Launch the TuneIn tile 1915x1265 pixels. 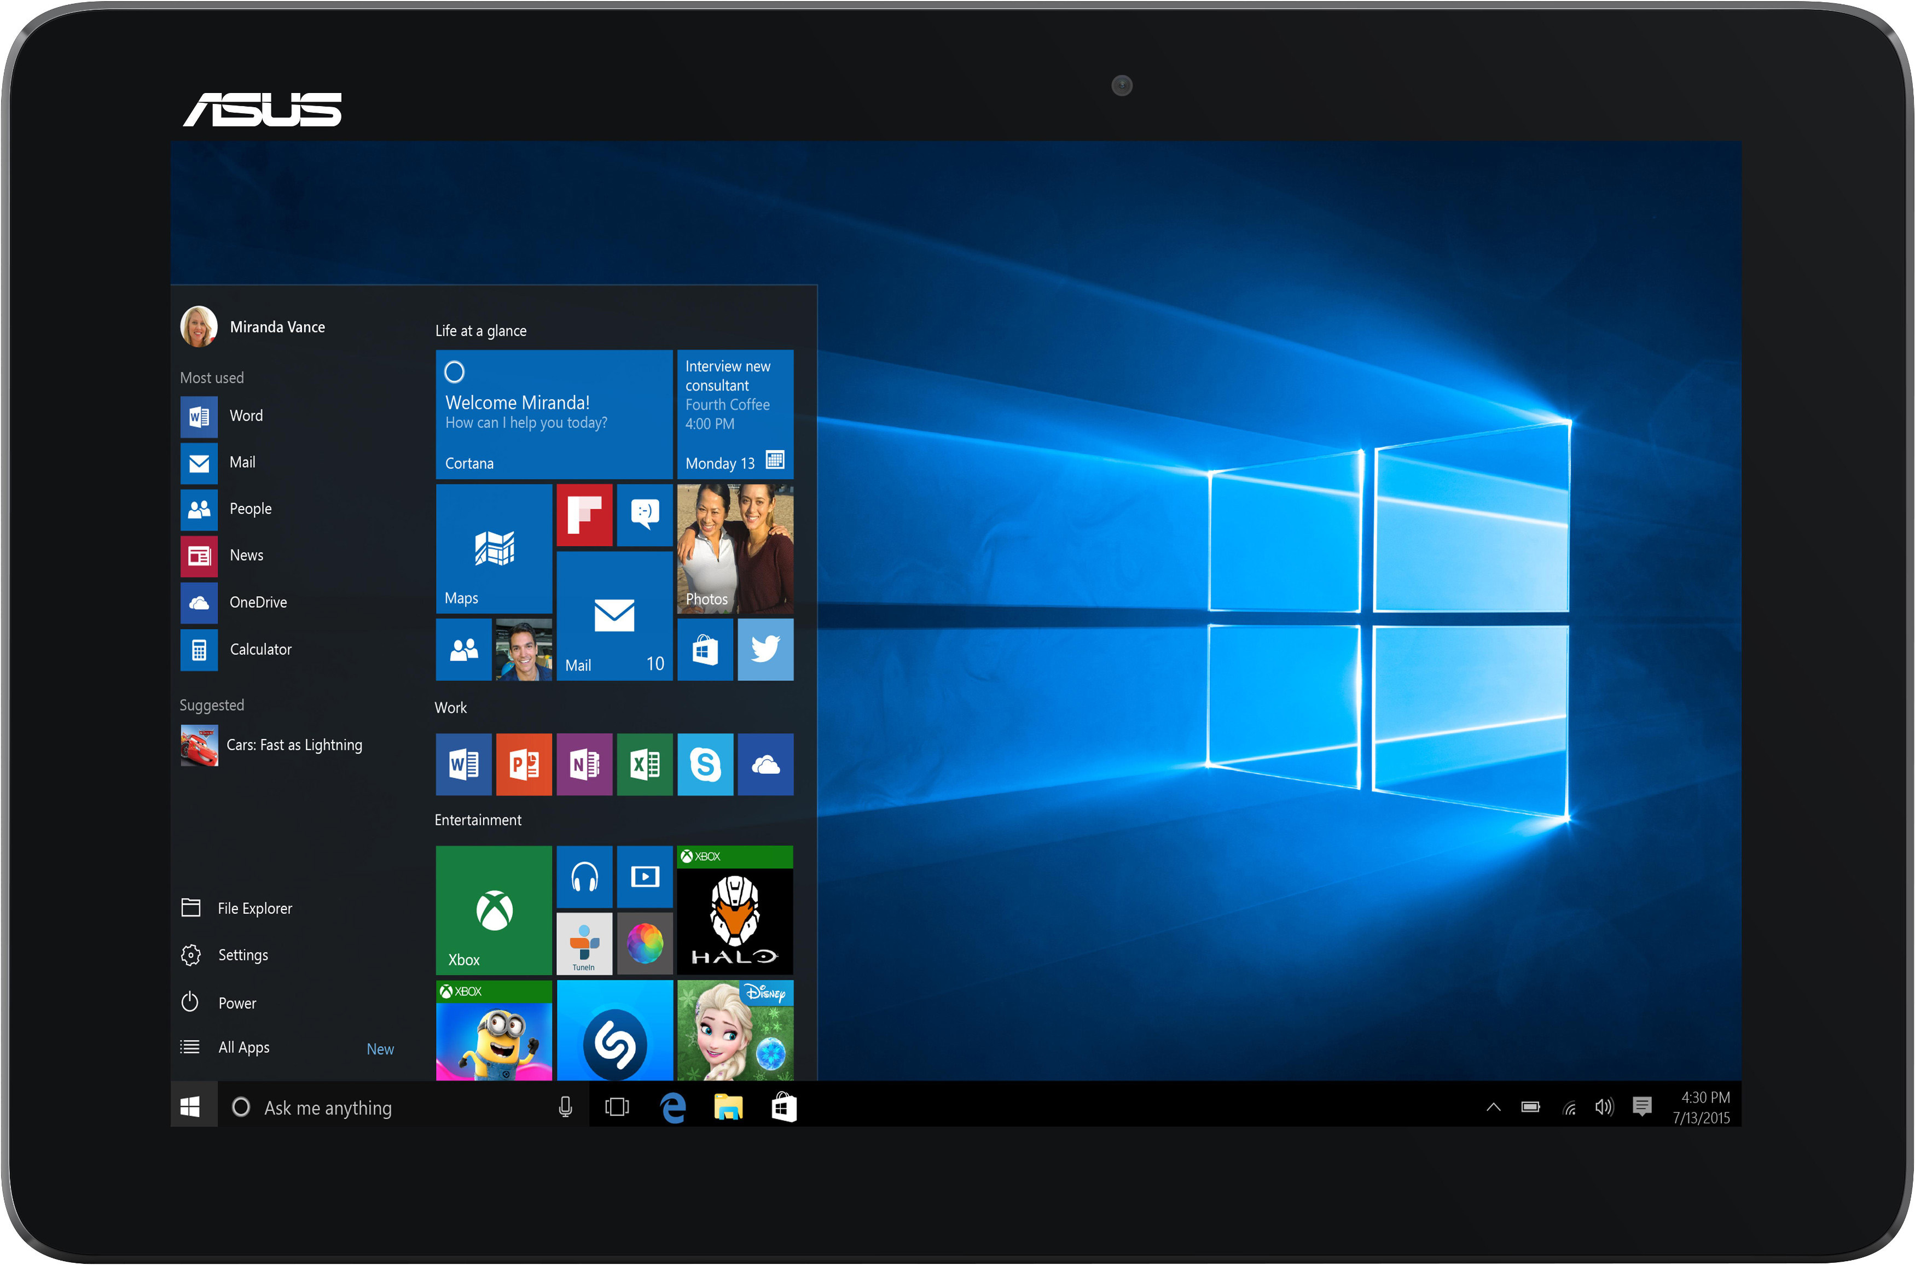click(x=584, y=944)
